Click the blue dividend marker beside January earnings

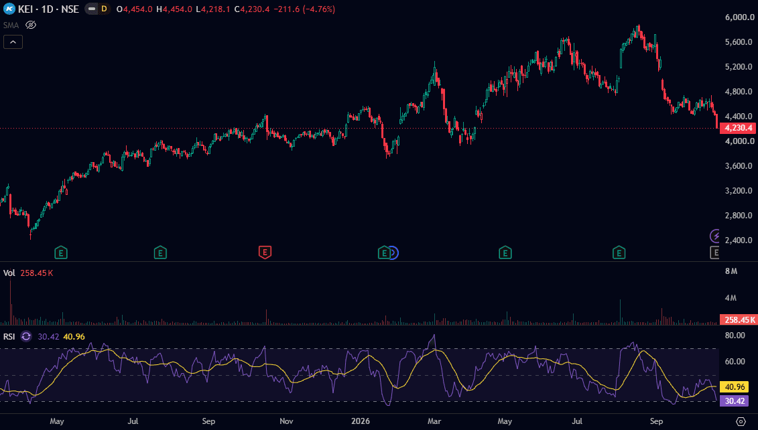click(394, 253)
